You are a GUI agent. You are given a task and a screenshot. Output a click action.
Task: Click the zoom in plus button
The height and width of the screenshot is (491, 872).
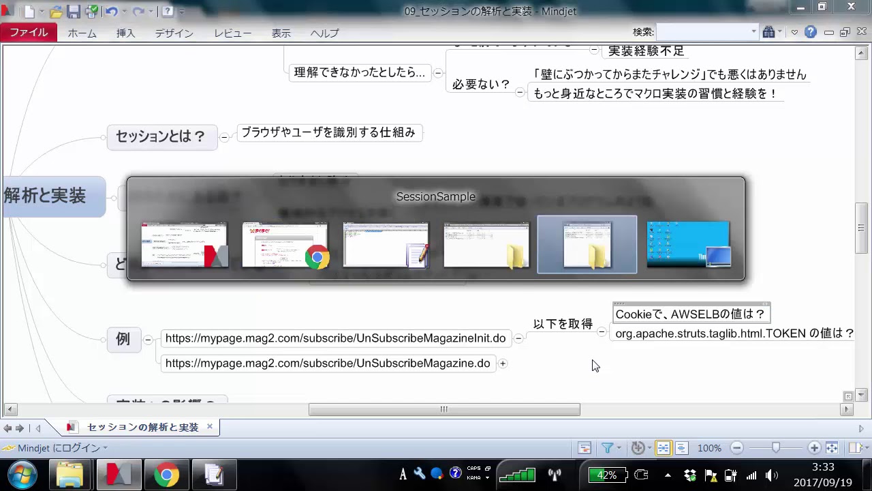coord(814,448)
